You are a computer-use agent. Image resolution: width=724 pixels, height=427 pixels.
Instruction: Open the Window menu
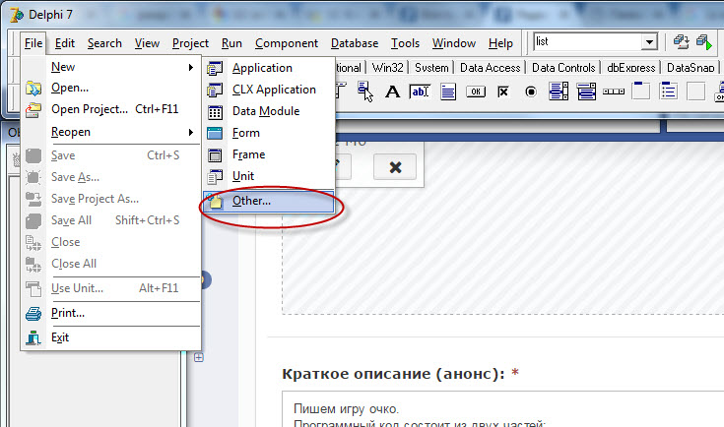click(454, 43)
